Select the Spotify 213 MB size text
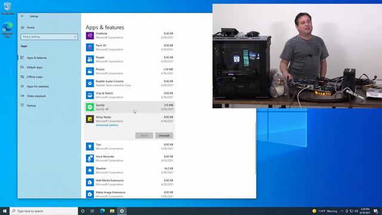Viewport: 382px width, 215px height. pos(168,105)
